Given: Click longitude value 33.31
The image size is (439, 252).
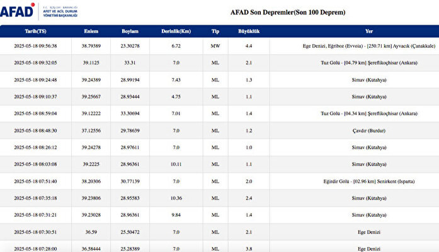Looking at the screenshot, I should [x=130, y=63].
